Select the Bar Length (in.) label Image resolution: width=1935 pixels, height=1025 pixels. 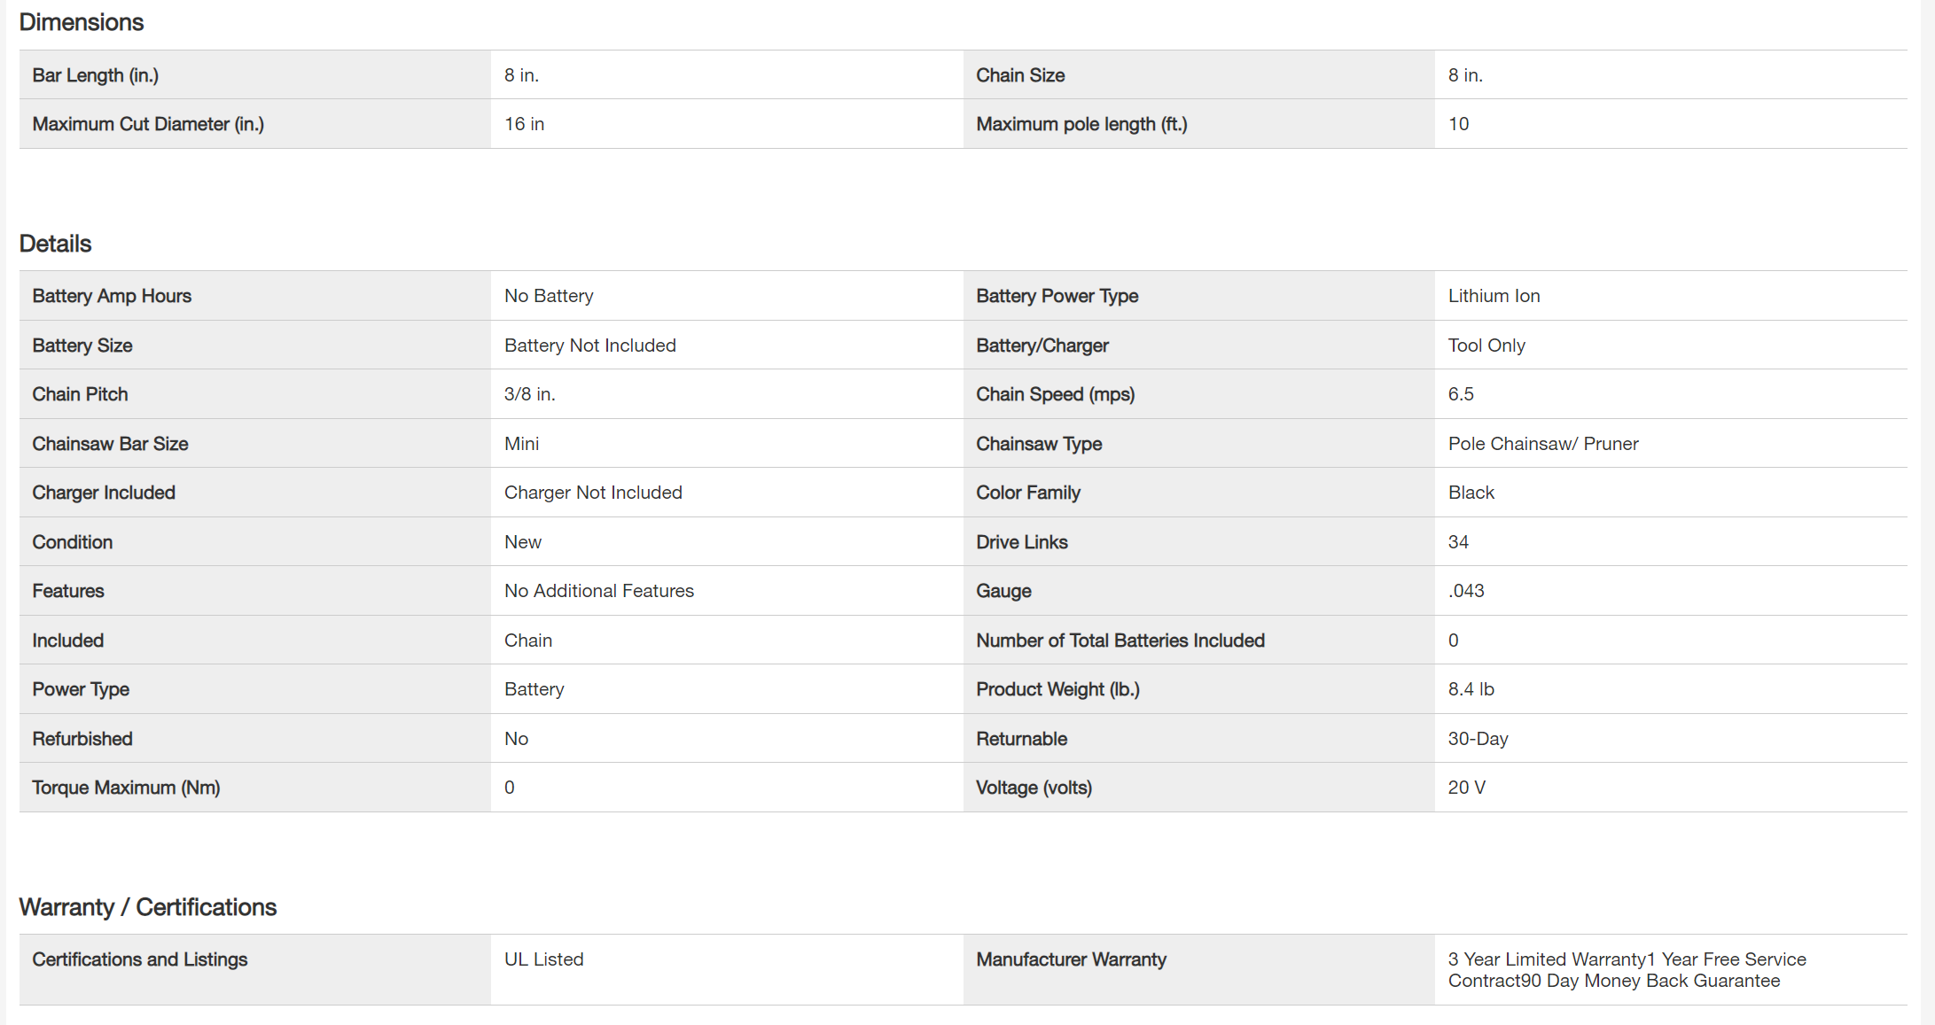click(x=96, y=75)
